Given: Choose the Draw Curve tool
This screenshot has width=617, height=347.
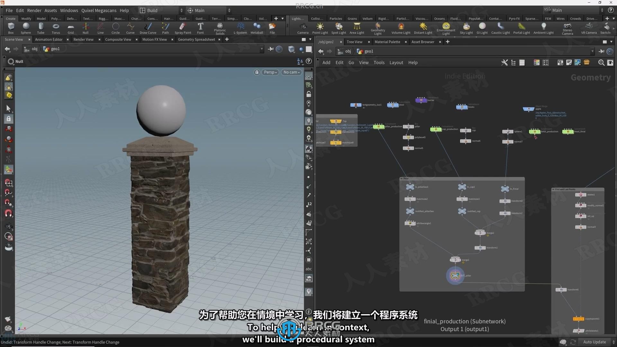Looking at the screenshot, I should (148, 28).
